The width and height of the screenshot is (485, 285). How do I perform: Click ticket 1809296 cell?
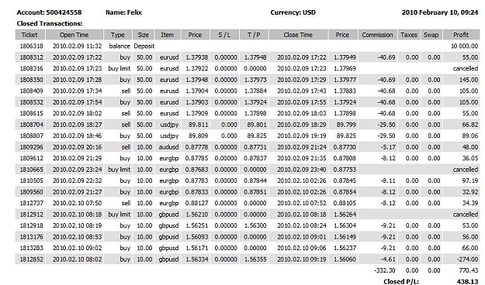(x=32, y=147)
